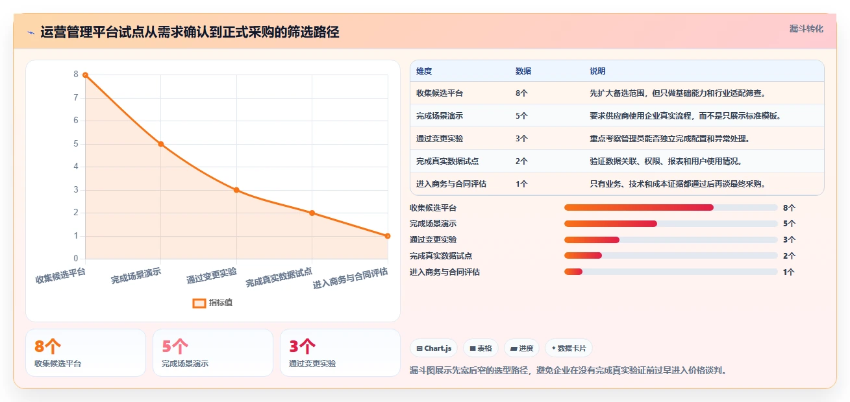
Task: Click the 指标值 legend label under the chart
Action: [221, 303]
